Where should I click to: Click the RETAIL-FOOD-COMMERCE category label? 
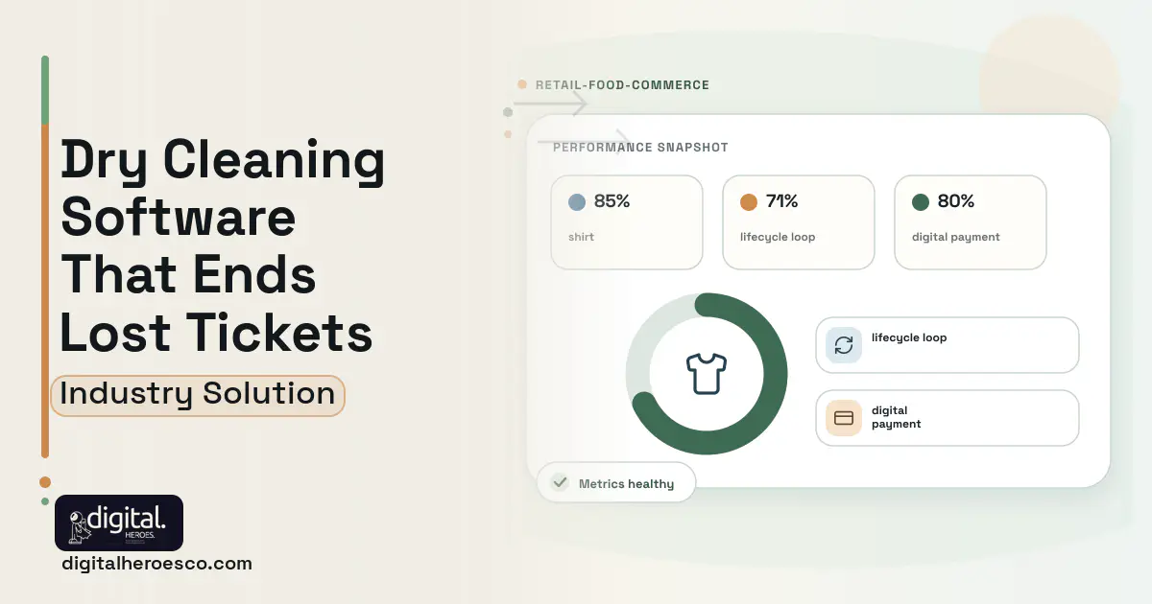coord(622,85)
